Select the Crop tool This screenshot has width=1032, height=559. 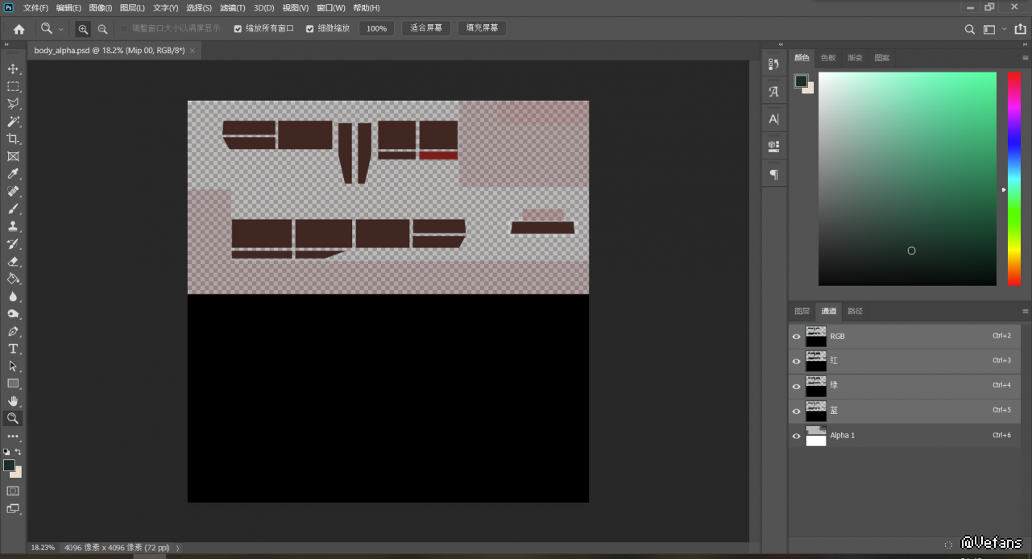tap(13, 139)
